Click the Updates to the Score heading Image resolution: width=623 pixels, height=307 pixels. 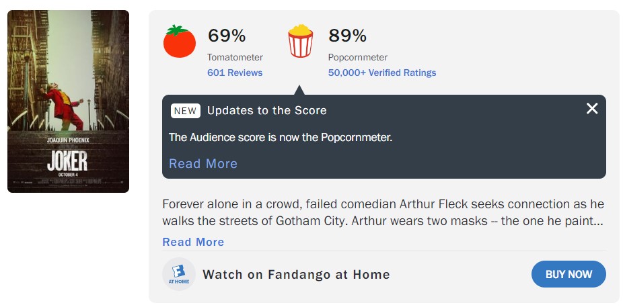tap(267, 111)
